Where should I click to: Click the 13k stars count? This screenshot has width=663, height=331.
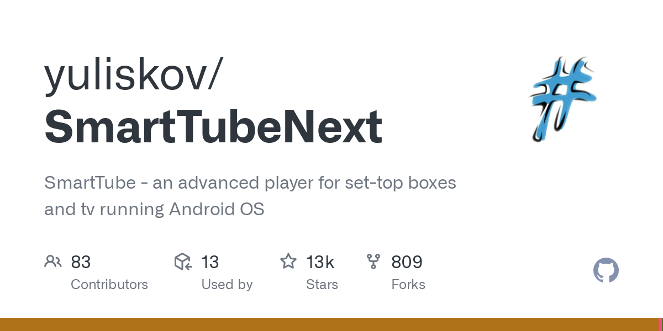coord(320,261)
